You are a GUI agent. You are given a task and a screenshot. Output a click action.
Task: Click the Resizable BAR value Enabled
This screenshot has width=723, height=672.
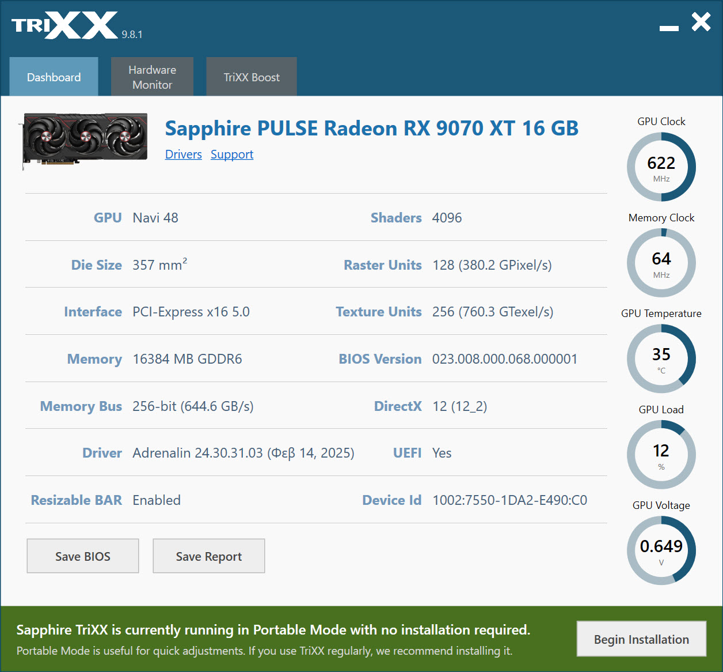[157, 500]
